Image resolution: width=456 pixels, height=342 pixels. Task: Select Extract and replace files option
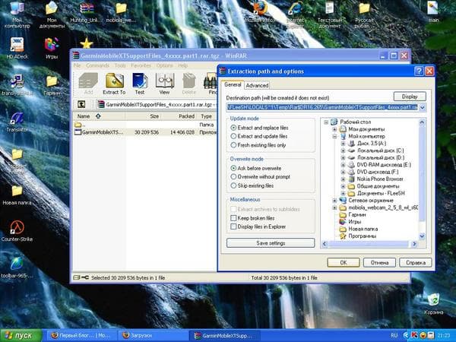(x=233, y=128)
